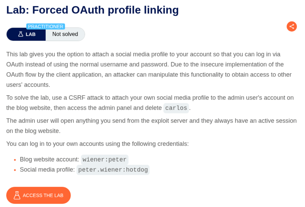This screenshot has height=207, width=305.
Task: Click the orange share icon
Action: click(292, 26)
